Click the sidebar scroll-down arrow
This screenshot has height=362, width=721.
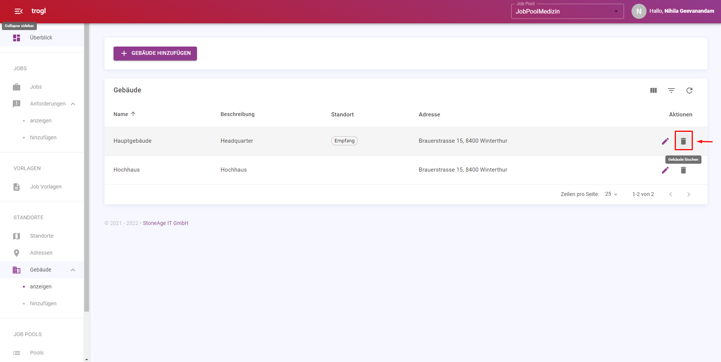click(x=87, y=359)
